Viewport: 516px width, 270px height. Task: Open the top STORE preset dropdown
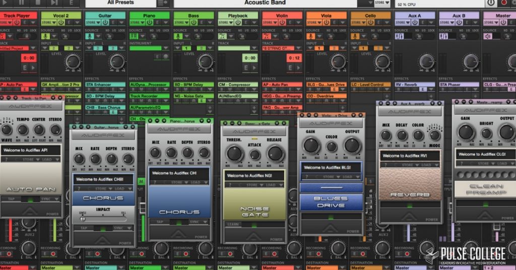382,3
